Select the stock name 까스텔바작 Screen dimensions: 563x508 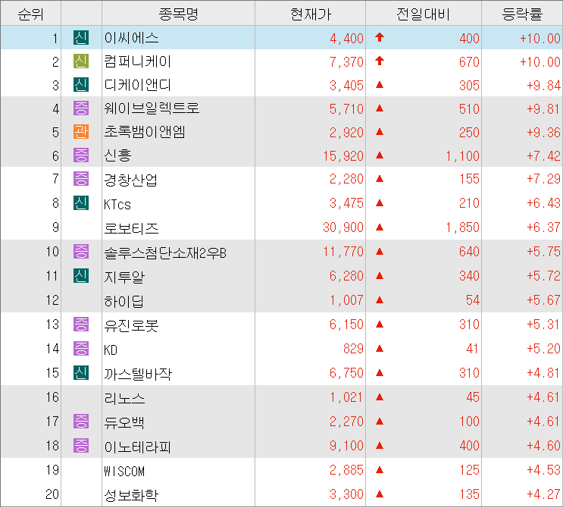(x=138, y=374)
